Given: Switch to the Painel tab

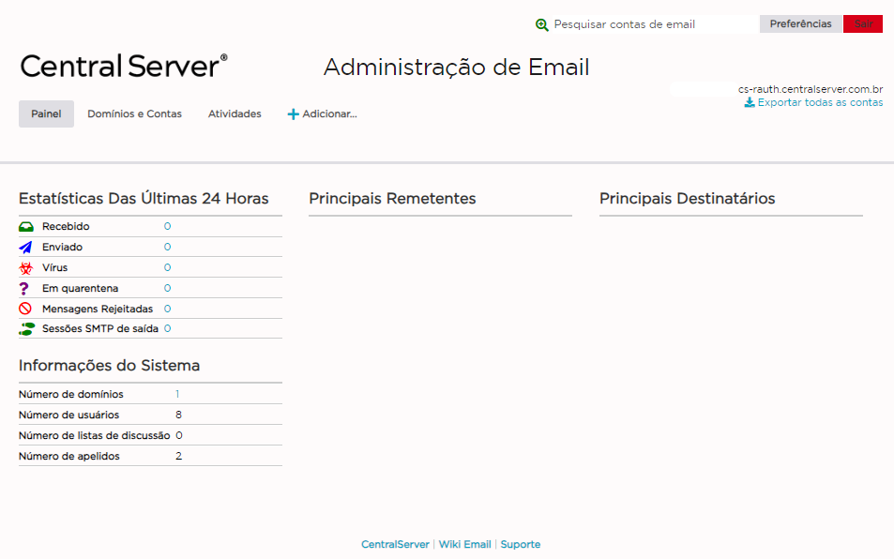Looking at the screenshot, I should pos(46,114).
